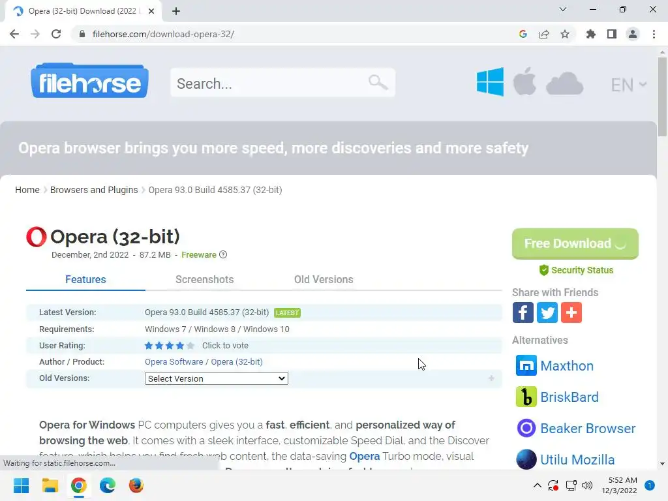Image resolution: width=668 pixels, height=501 pixels.
Task: Open Browsers and Plugins breadcrumb
Action: [94, 190]
